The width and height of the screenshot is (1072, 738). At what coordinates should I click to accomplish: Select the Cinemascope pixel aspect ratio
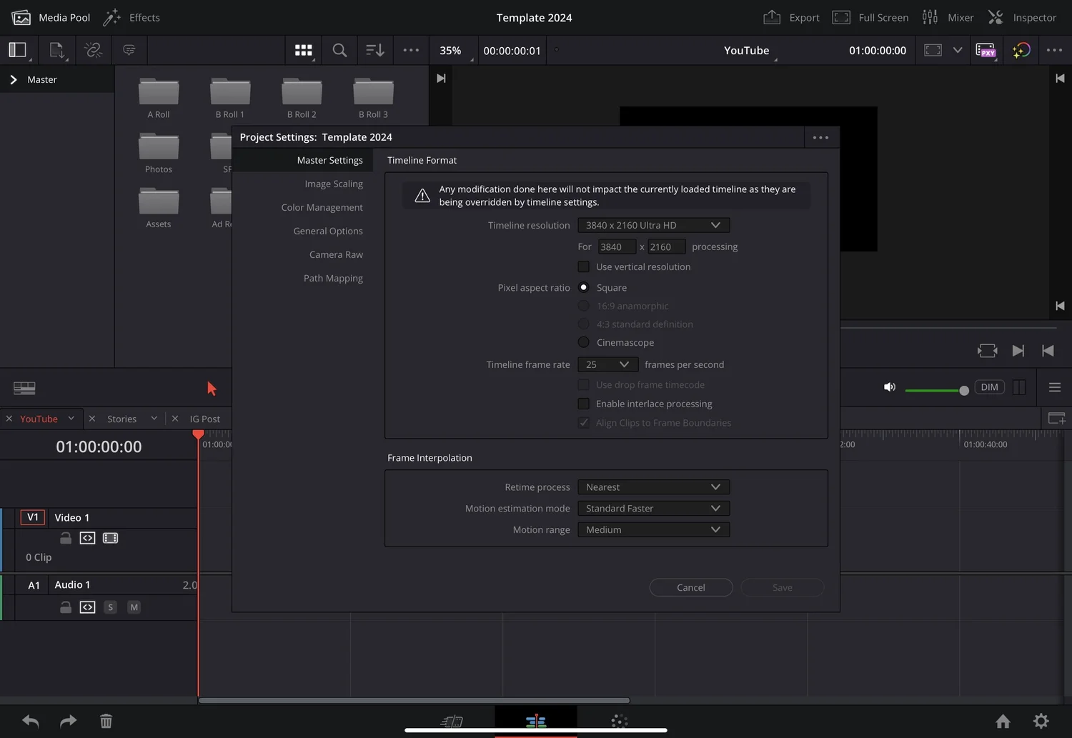(x=584, y=342)
